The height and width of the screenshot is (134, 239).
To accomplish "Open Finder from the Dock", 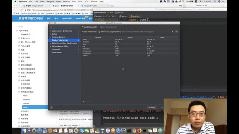I will click(x=24, y=131).
